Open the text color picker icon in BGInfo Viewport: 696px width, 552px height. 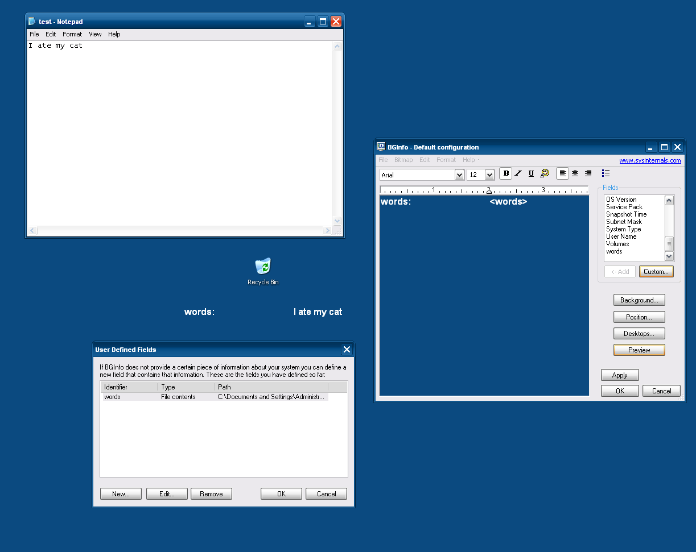545,173
